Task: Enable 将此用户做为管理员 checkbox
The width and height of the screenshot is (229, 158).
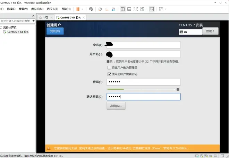Action: [109, 67]
